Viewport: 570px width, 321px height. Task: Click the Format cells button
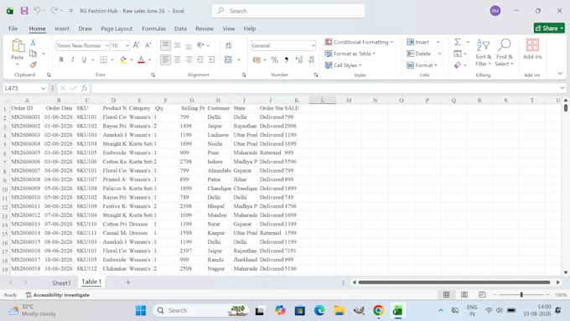coord(422,65)
